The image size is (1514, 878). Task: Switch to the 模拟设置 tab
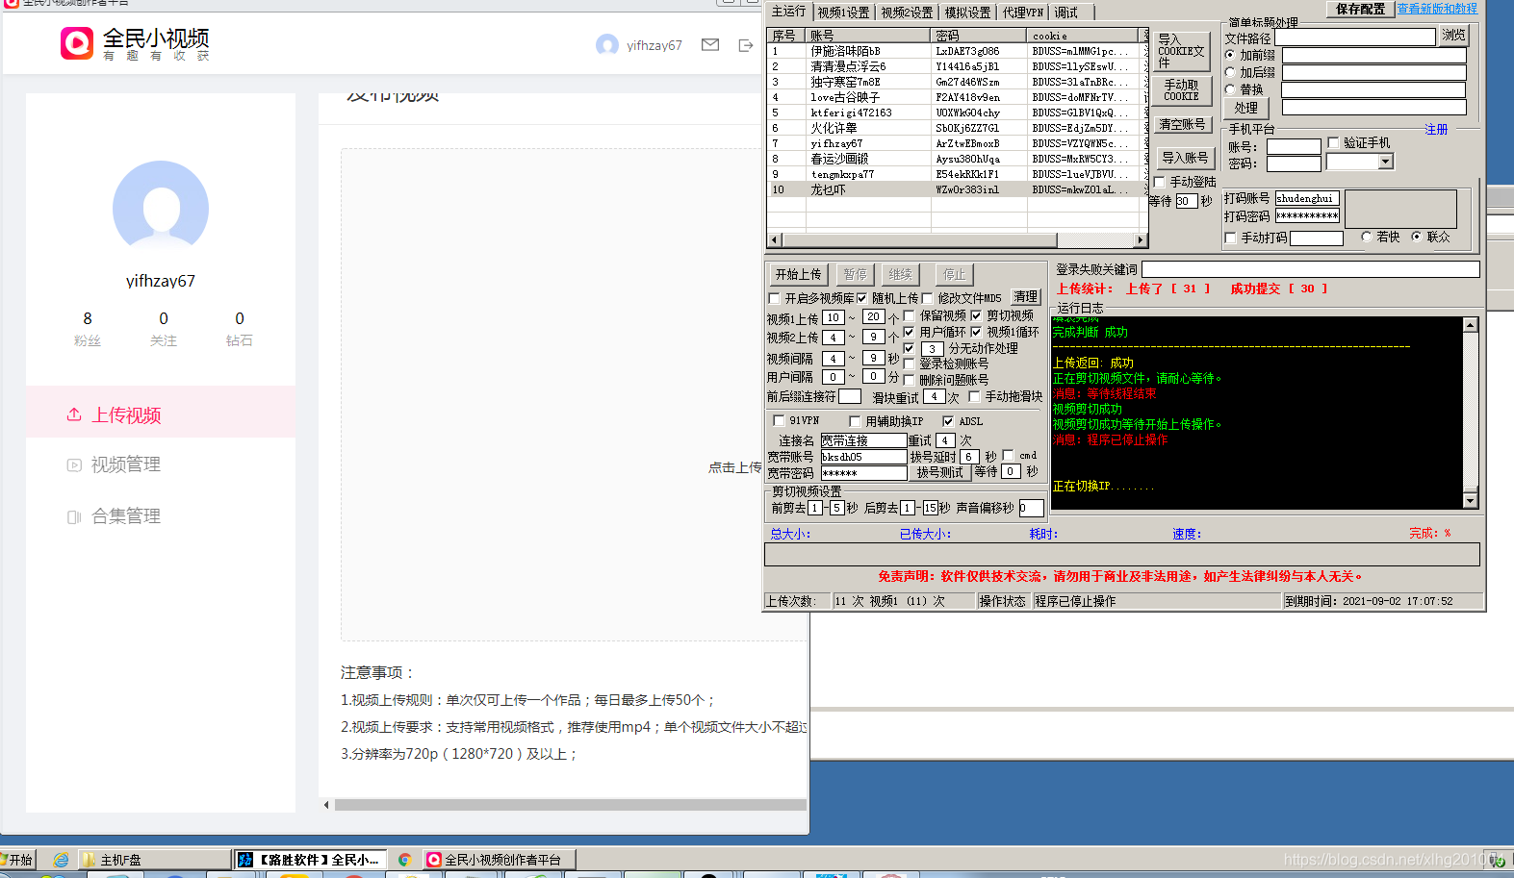point(967,13)
